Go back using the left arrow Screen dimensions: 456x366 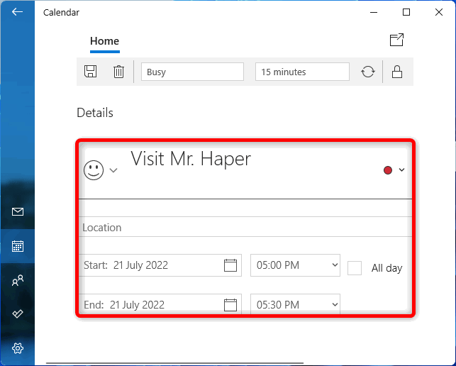pos(18,12)
